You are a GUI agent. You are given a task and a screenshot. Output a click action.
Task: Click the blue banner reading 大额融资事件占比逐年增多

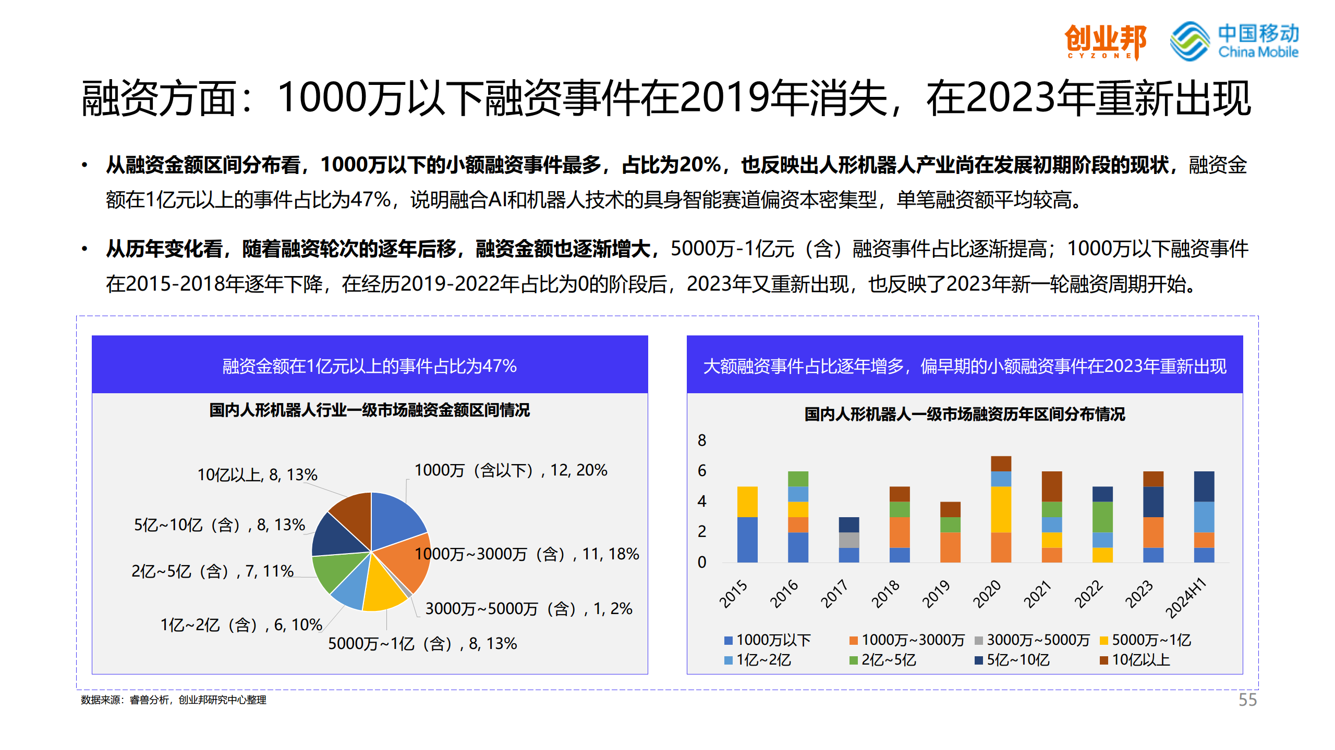click(x=965, y=365)
